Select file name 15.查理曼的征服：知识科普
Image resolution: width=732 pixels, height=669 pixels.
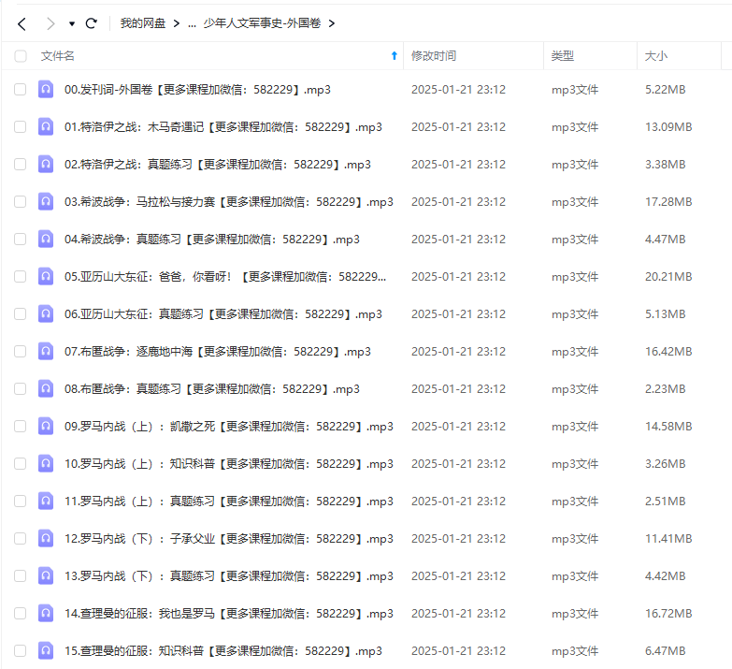[x=223, y=650]
